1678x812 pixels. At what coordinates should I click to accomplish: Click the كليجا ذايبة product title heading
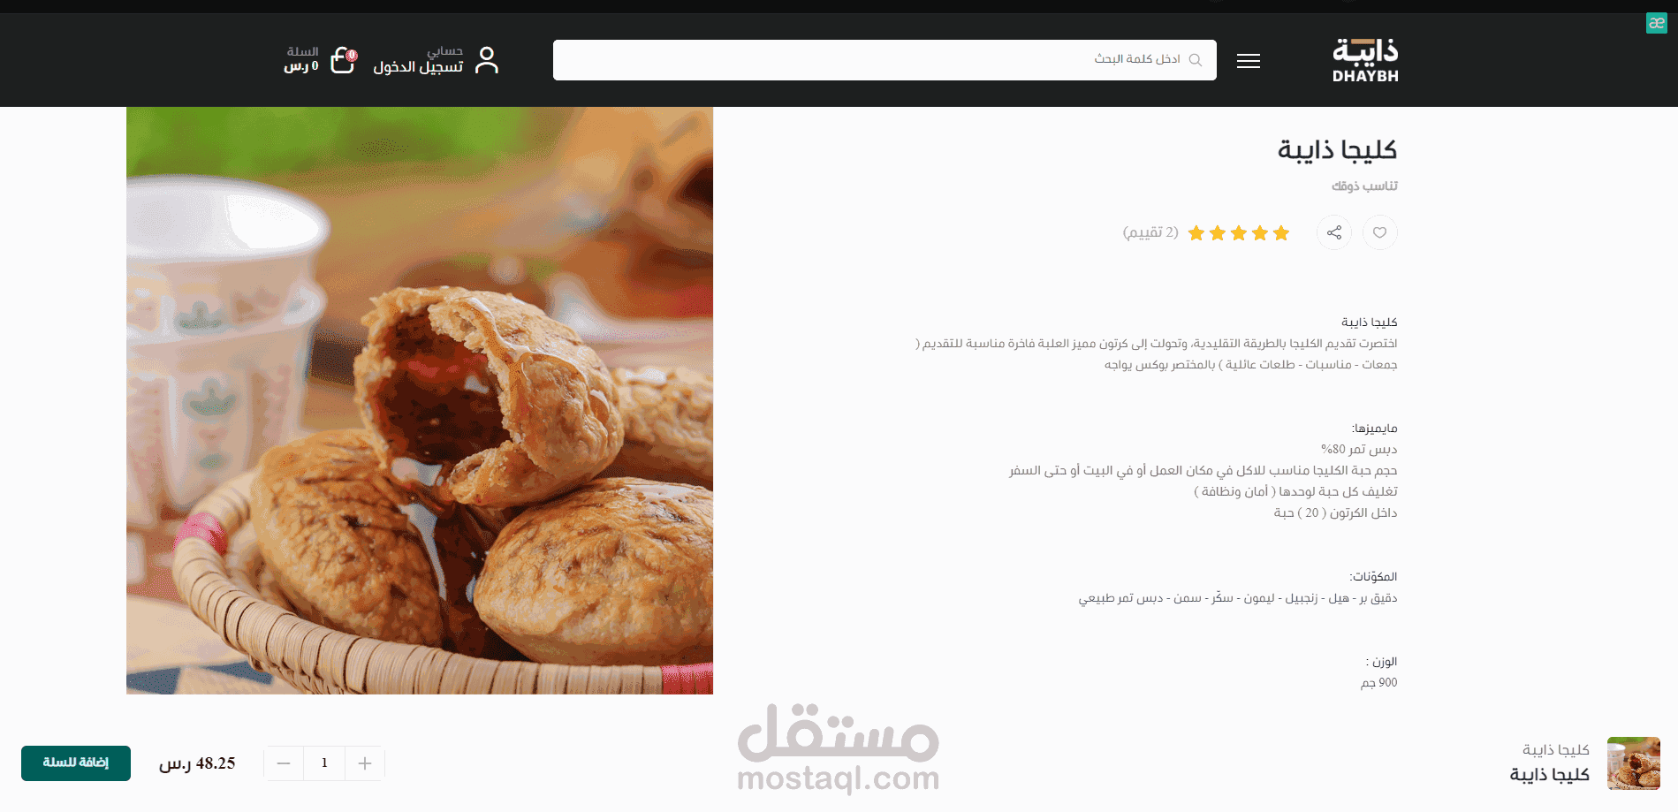[1337, 150]
